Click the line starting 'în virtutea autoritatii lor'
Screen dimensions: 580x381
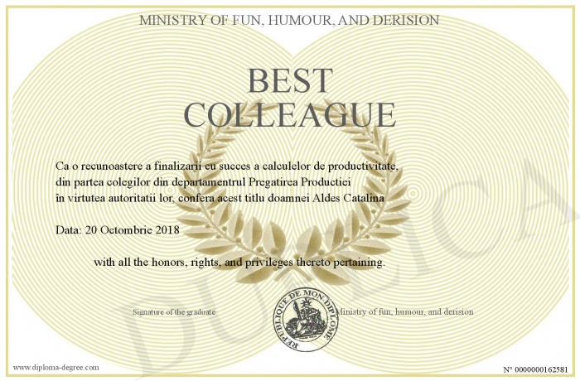click(220, 198)
